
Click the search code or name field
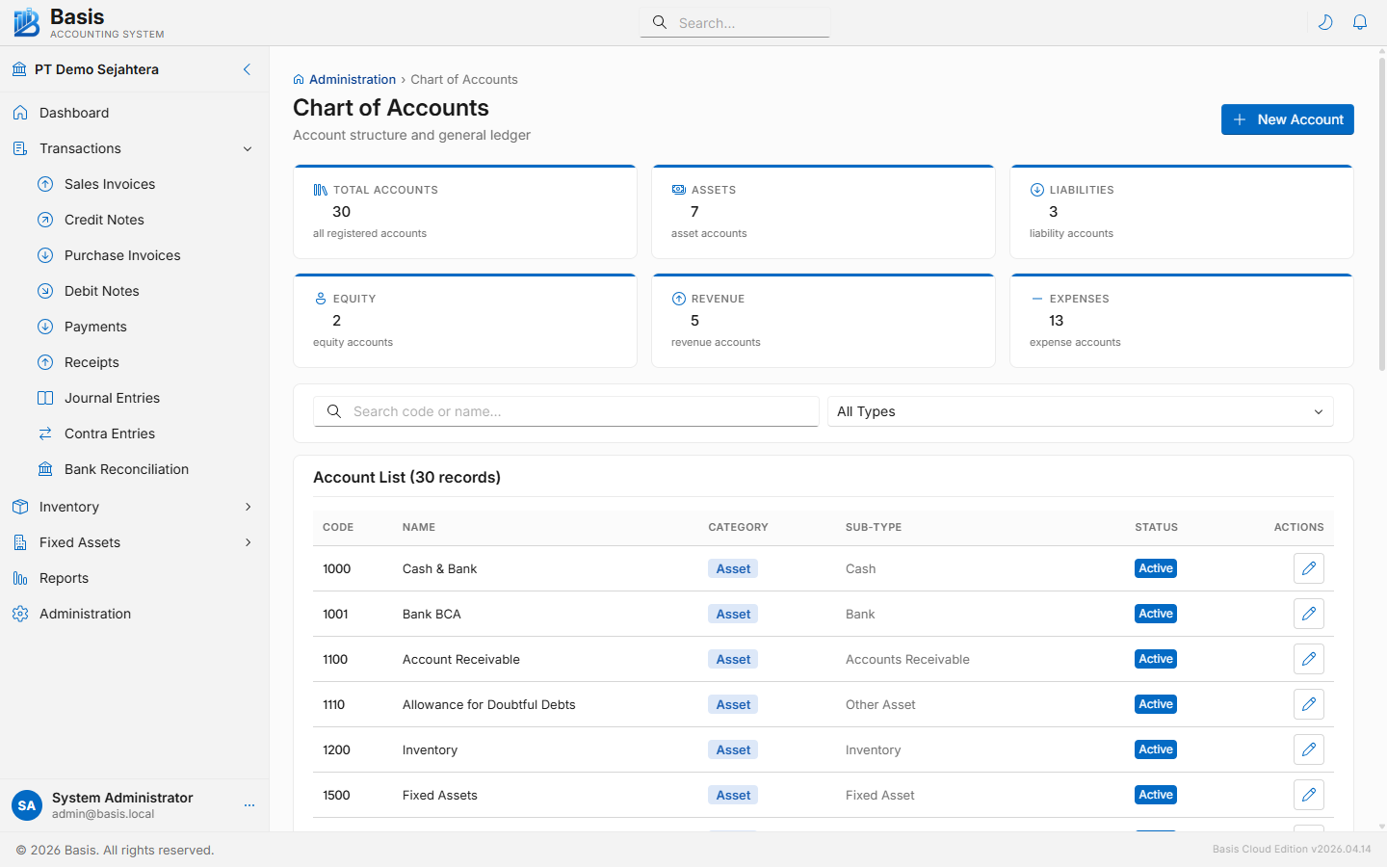[x=565, y=411]
